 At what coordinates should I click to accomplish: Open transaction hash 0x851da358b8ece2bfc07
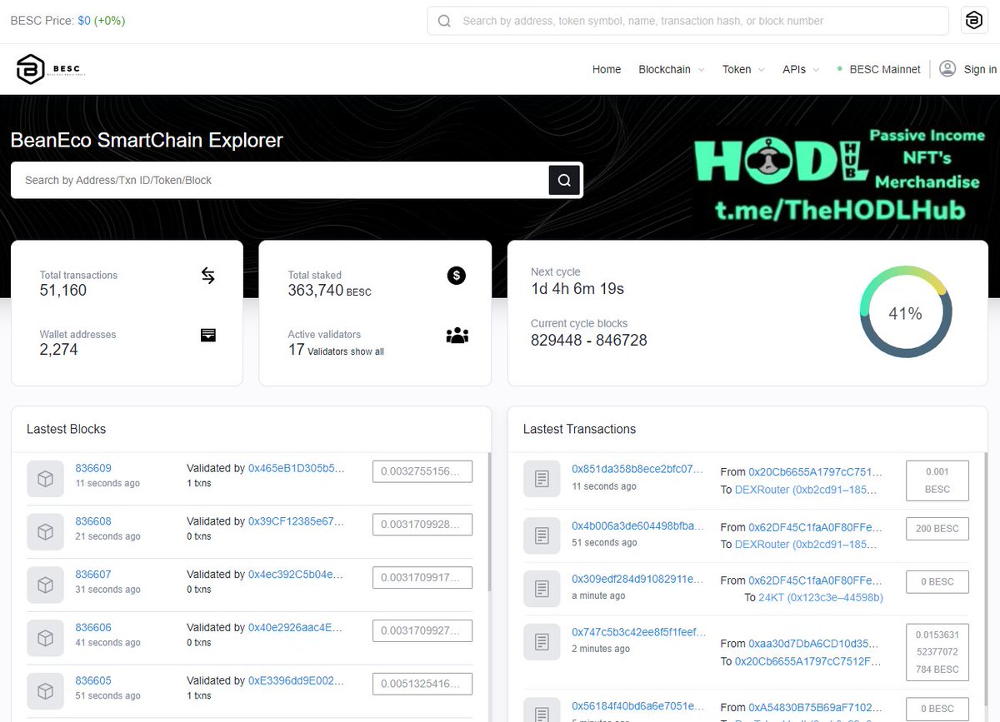pos(637,469)
